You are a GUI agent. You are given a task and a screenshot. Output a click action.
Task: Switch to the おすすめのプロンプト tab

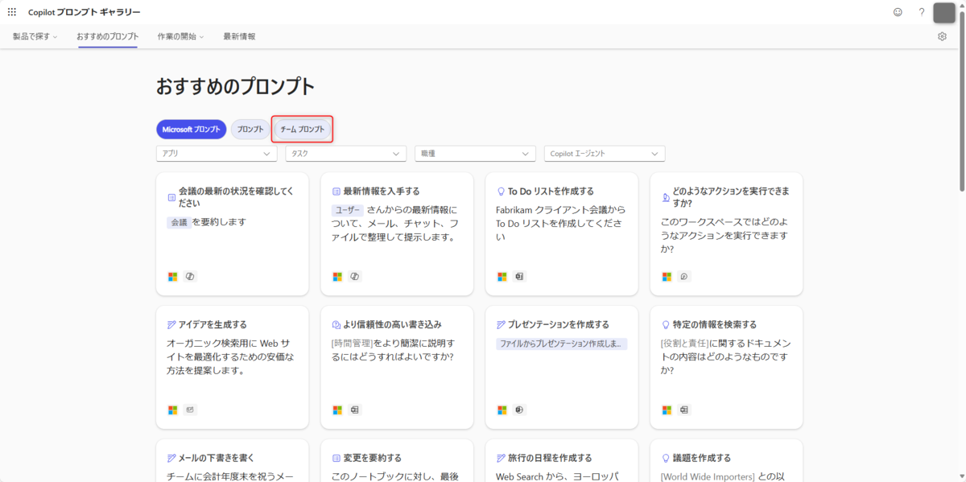coord(108,36)
